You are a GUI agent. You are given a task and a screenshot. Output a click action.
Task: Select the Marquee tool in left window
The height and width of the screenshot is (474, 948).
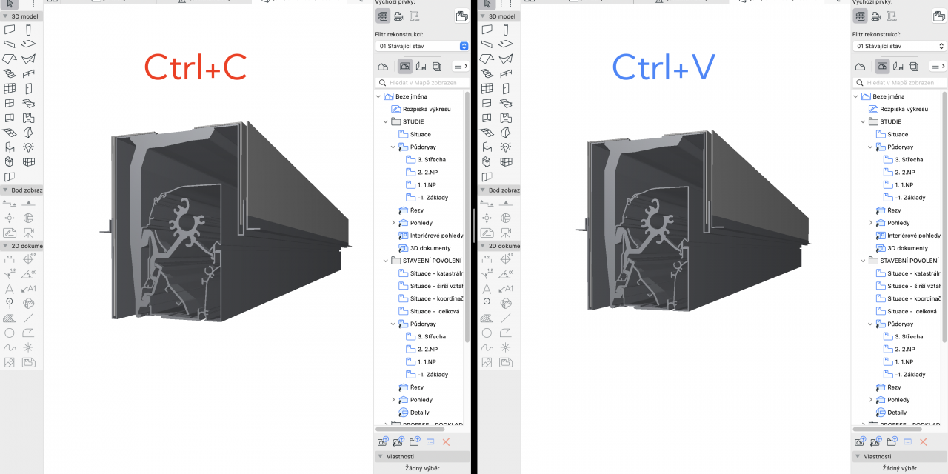click(x=29, y=3)
